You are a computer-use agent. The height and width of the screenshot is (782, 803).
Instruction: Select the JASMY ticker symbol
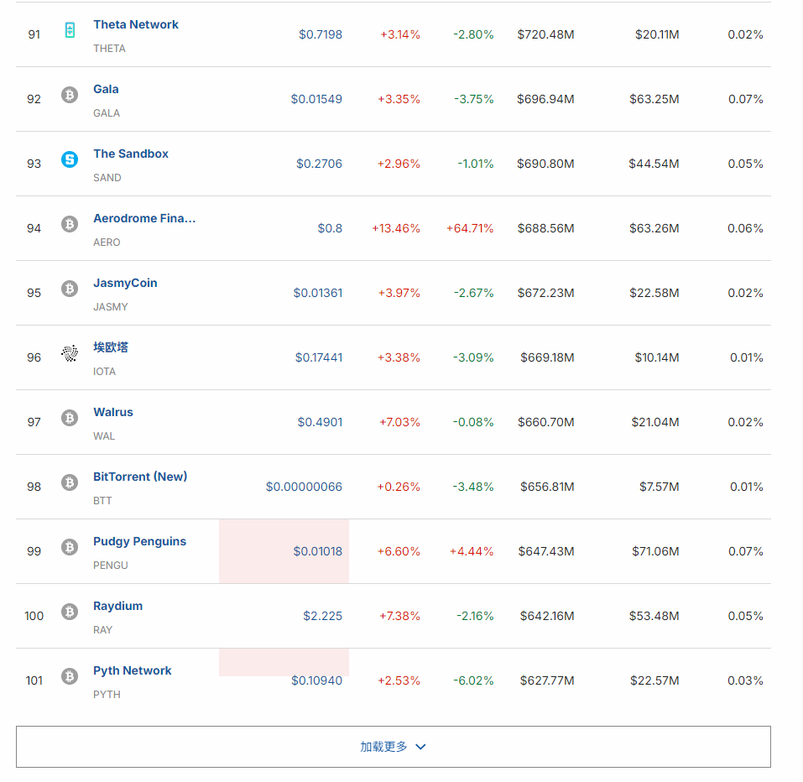111,307
